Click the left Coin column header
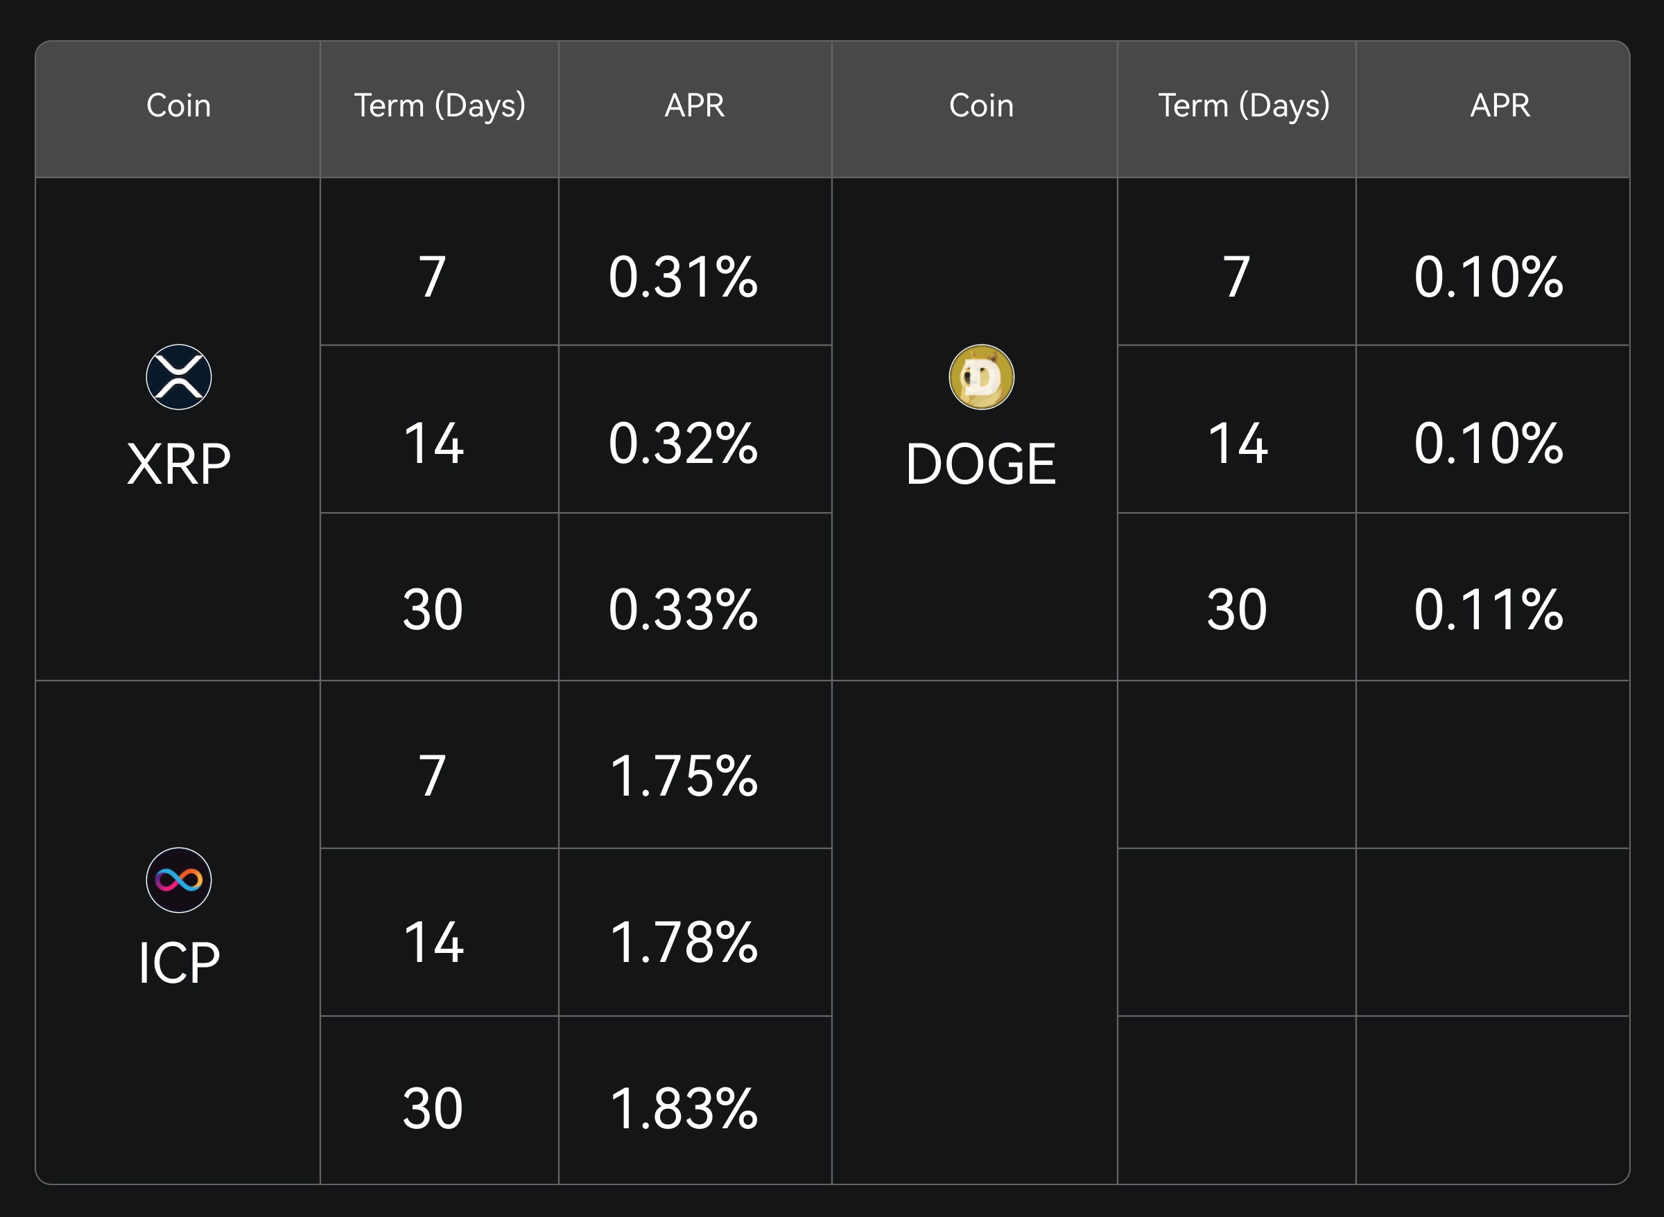The width and height of the screenshot is (1664, 1217). (x=178, y=105)
